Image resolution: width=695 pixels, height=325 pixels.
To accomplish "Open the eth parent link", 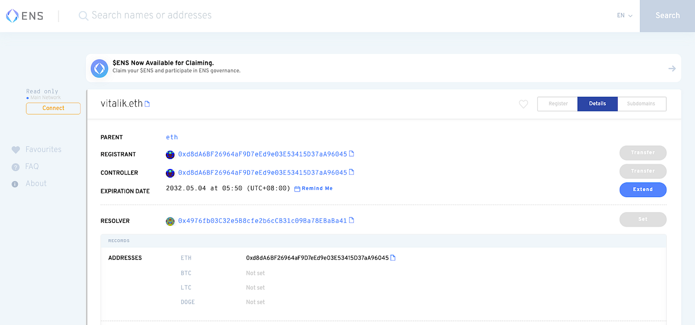I will (x=172, y=137).
